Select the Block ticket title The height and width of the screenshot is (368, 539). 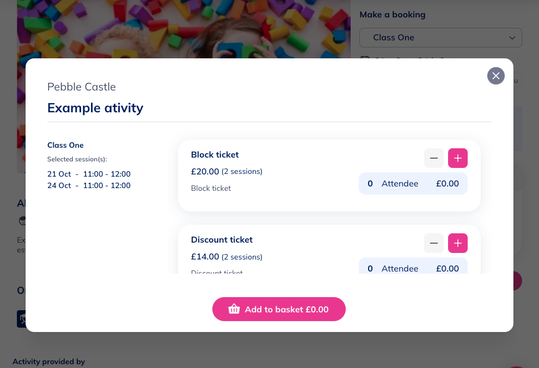(215, 155)
